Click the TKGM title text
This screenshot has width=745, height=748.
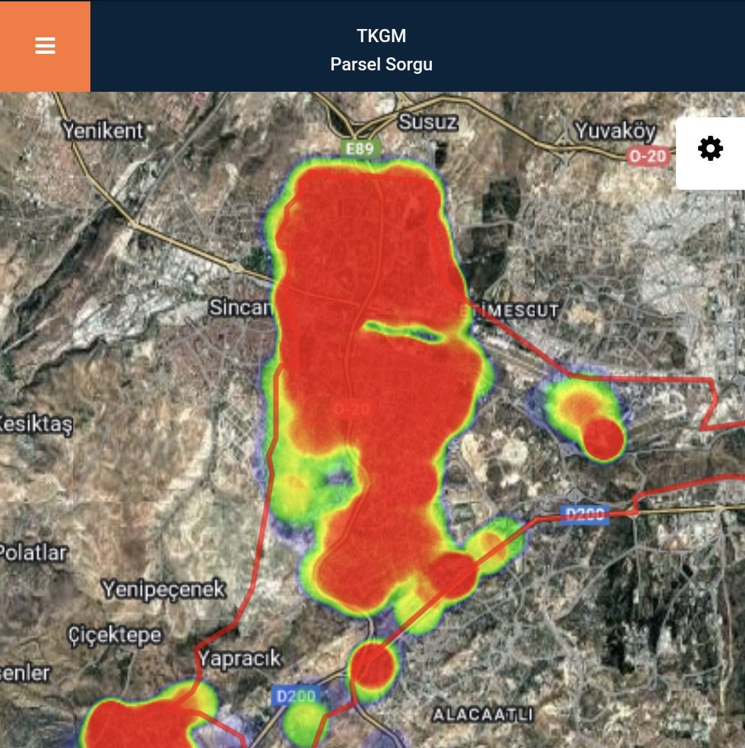point(381,37)
